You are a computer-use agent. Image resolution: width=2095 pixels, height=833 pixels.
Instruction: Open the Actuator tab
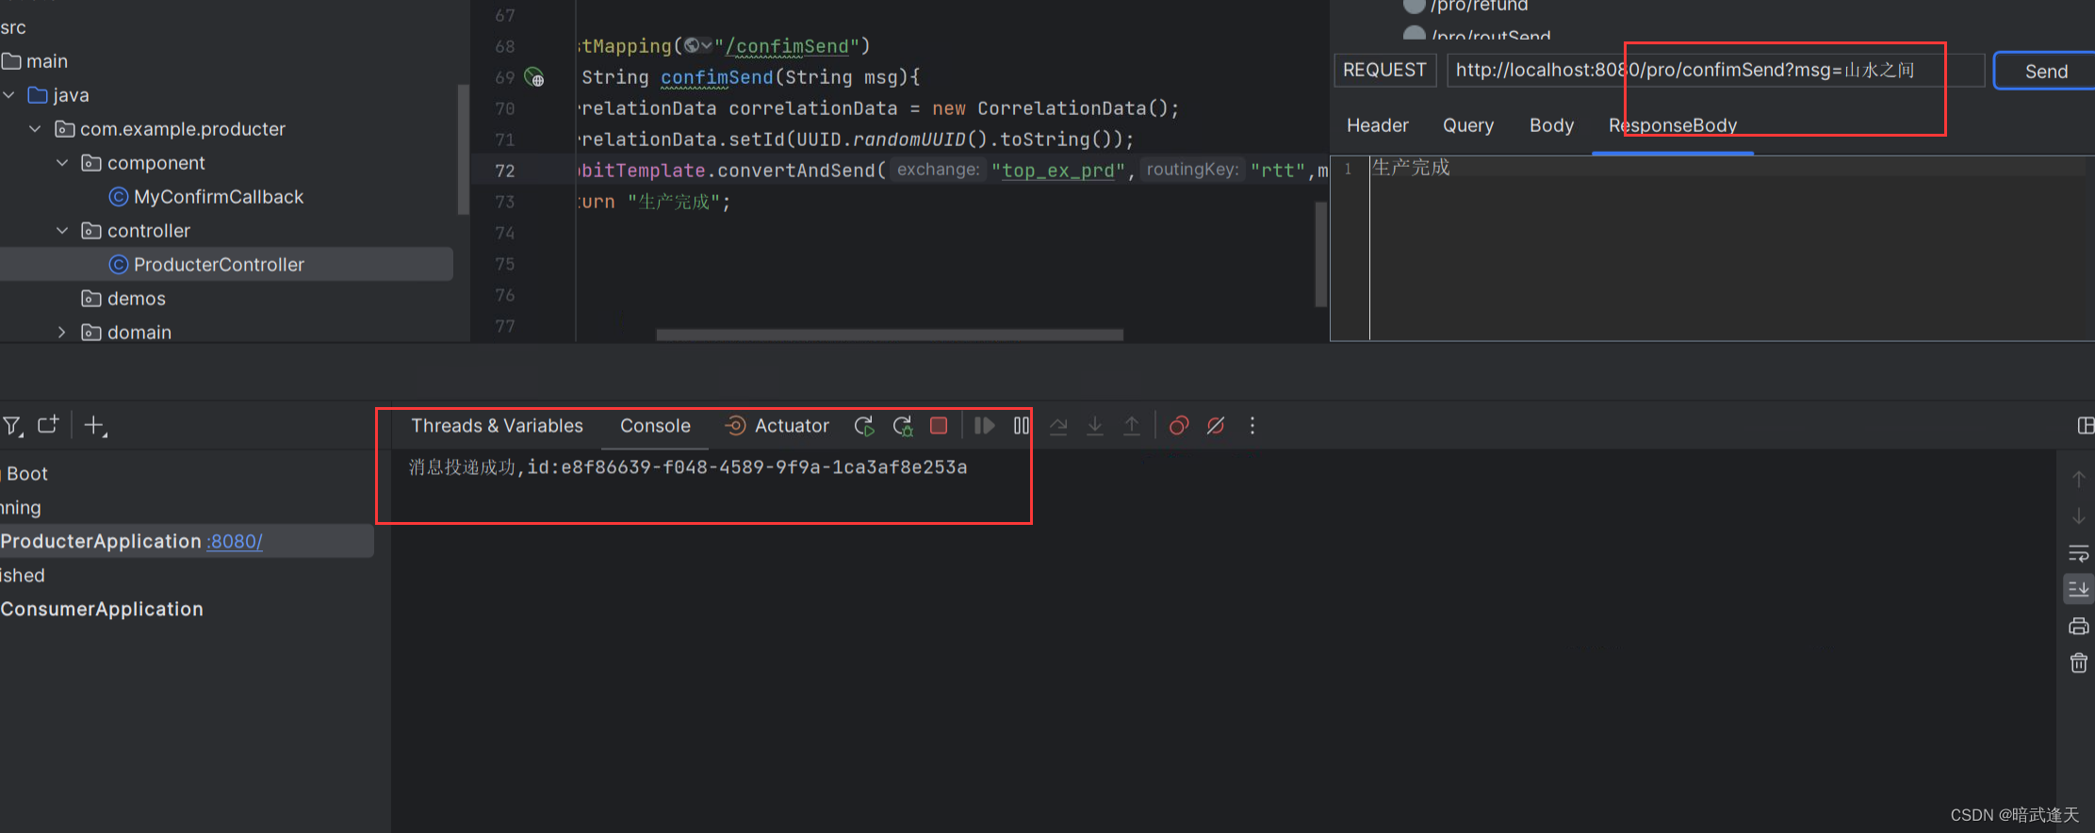[x=777, y=426]
